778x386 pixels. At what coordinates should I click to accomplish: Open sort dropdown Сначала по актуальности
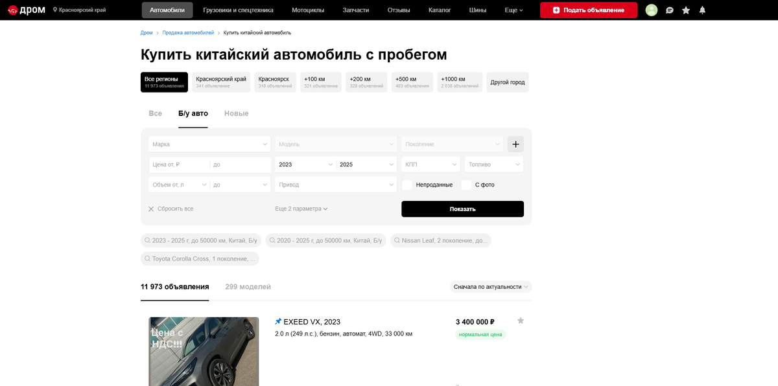pyautogui.click(x=491, y=286)
